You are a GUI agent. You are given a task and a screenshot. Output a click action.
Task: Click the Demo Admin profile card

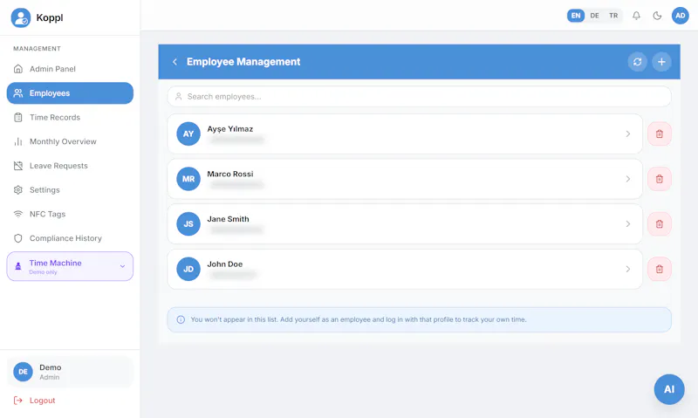click(x=70, y=372)
